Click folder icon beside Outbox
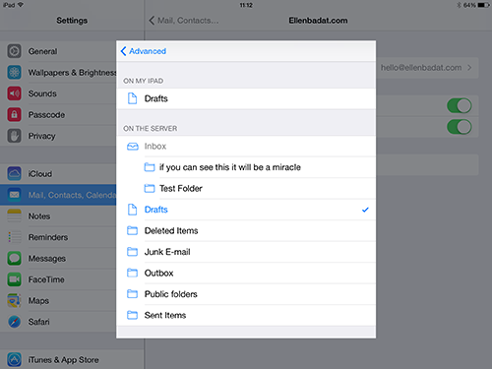Image resolution: width=492 pixels, height=369 pixels. (x=132, y=273)
